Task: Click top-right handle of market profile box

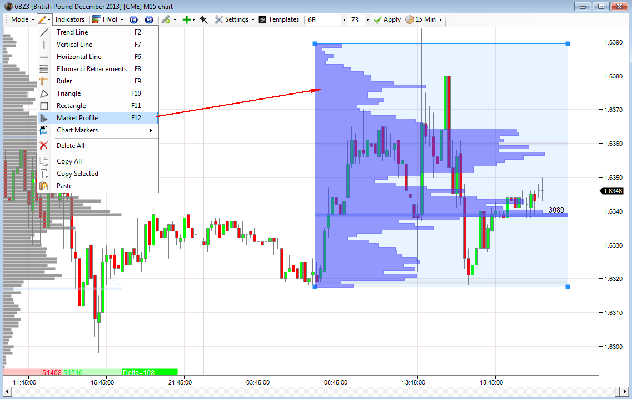Action: click(x=568, y=43)
